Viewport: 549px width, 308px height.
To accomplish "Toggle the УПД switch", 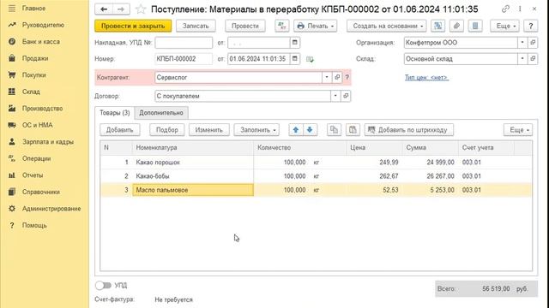I will click(103, 285).
